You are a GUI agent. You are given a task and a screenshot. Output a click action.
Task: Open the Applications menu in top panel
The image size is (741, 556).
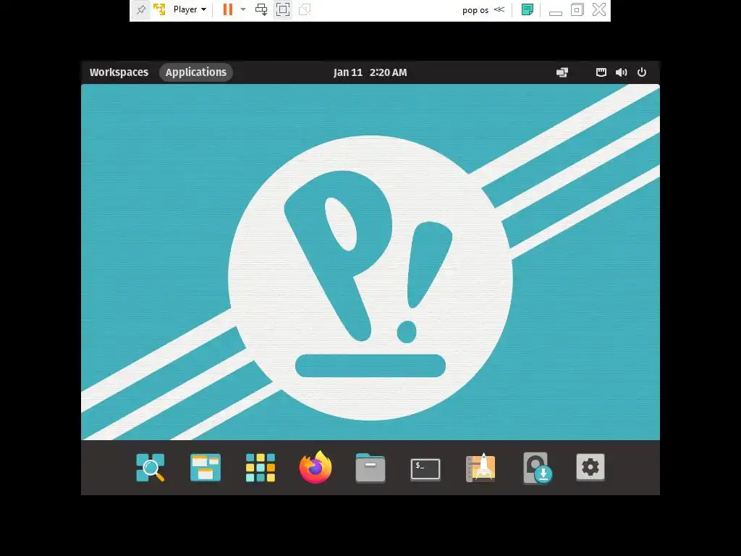(195, 72)
